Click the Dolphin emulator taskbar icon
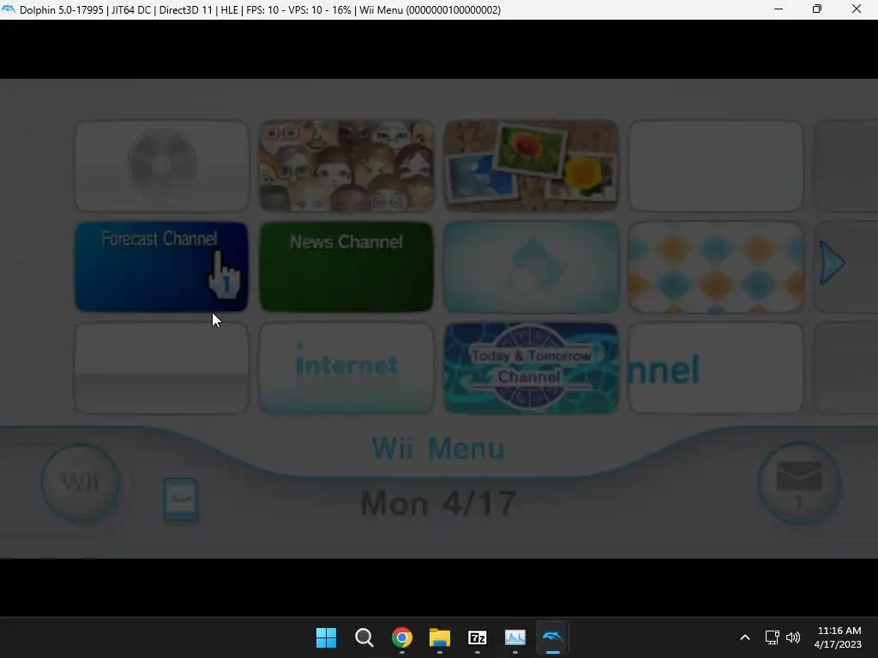 coord(553,637)
